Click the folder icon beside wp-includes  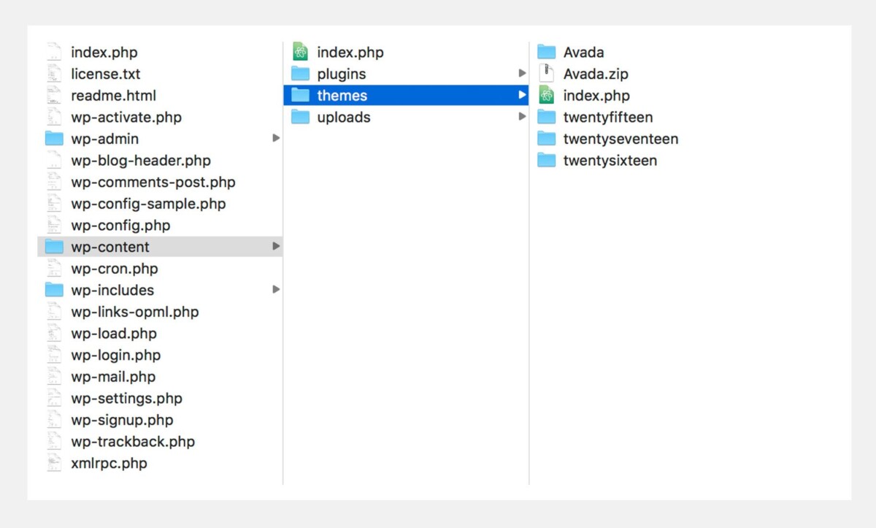[53, 290]
